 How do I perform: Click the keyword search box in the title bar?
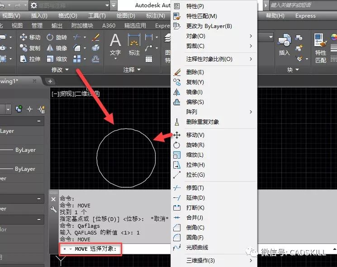pos(303,5)
